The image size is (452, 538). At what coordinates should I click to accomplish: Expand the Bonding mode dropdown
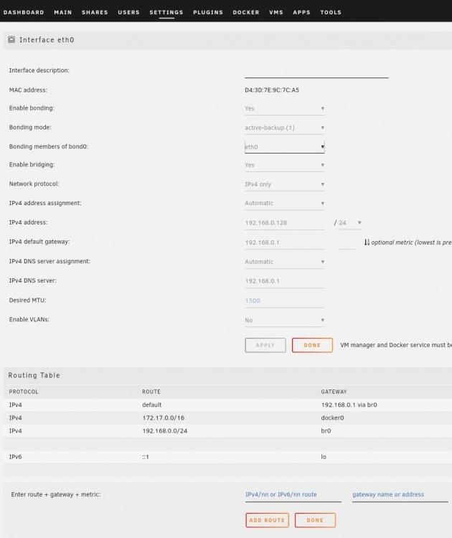tap(285, 128)
